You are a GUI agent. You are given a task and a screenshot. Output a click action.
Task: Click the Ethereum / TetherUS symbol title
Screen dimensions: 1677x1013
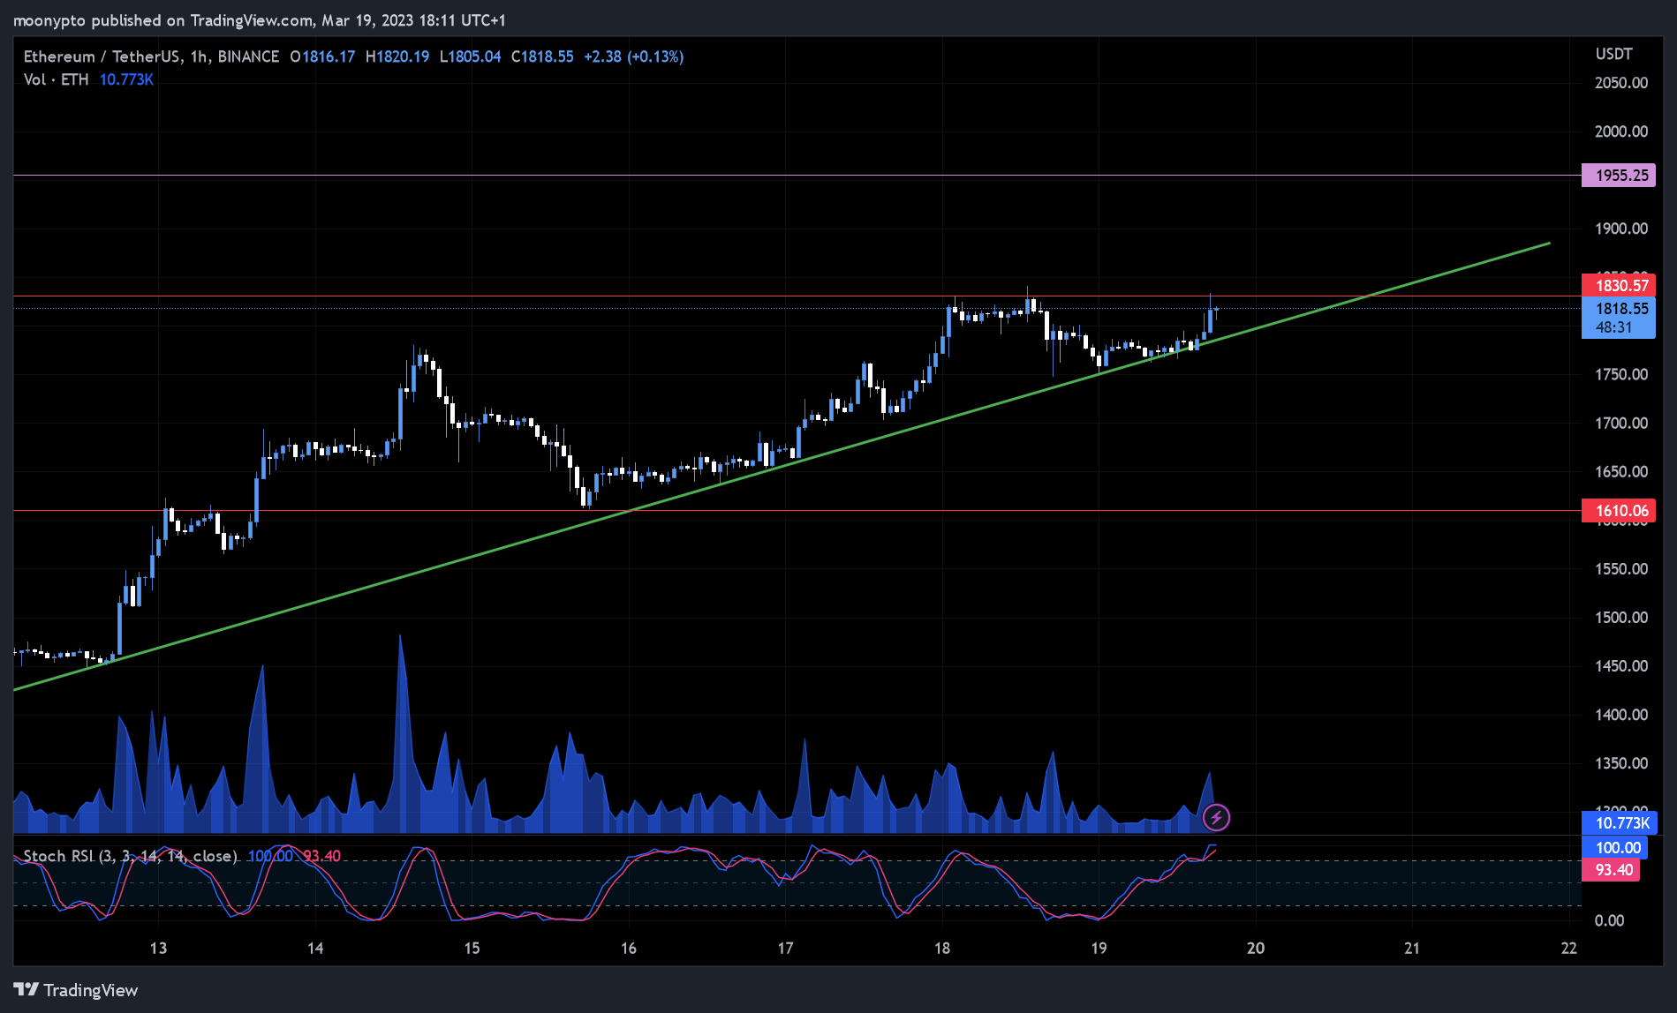coord(151,56)
